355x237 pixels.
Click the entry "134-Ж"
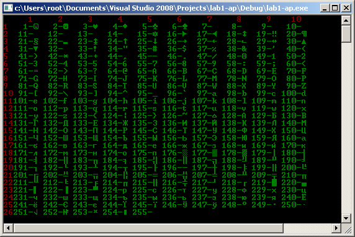115,123
